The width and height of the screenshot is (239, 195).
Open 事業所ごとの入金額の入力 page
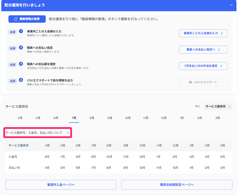coord(203,33)
